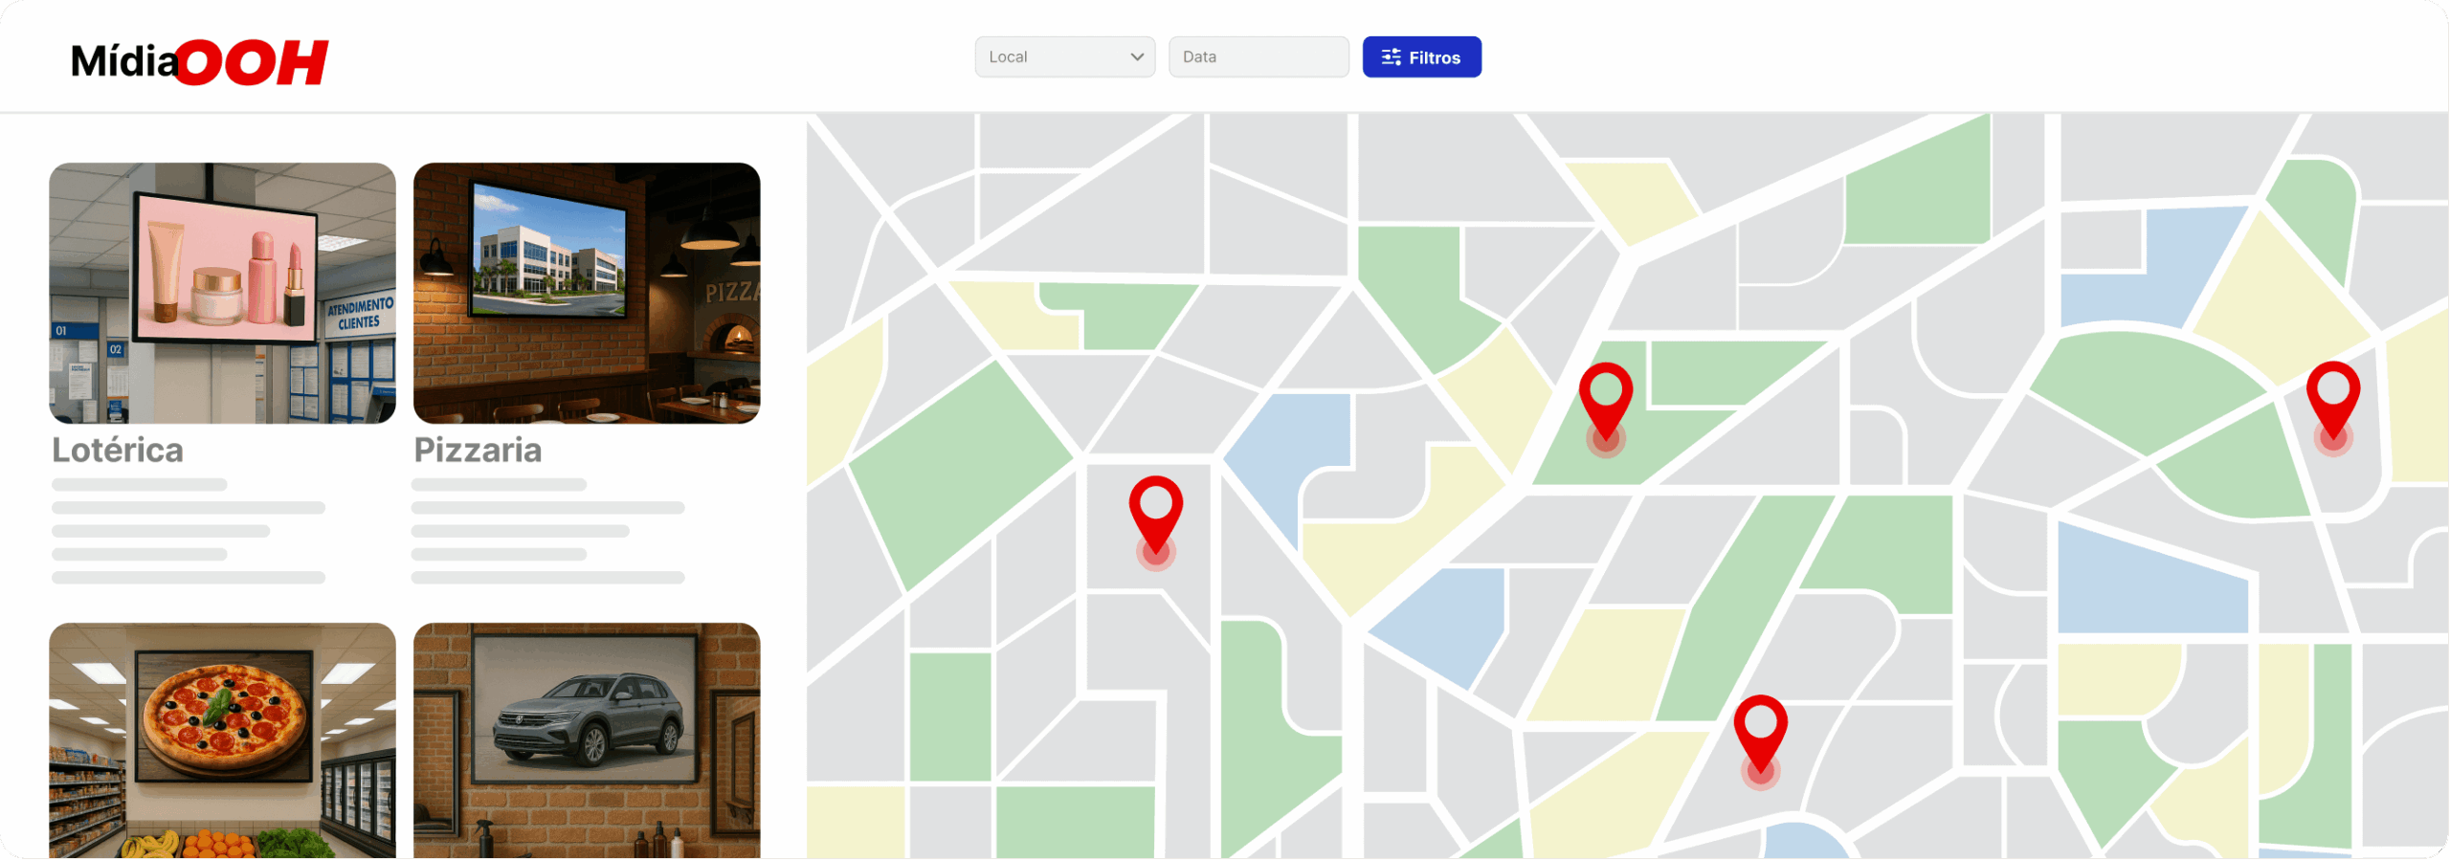This screenshot has width=2450, height=860.
Task: Click the Pizzaria title link
Action: [478, 450]
